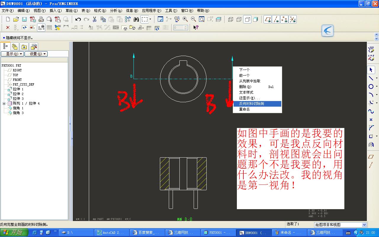Screen dimensions: 379x237
Task: Copy selection with the copy icon
Action: (103, 20)
